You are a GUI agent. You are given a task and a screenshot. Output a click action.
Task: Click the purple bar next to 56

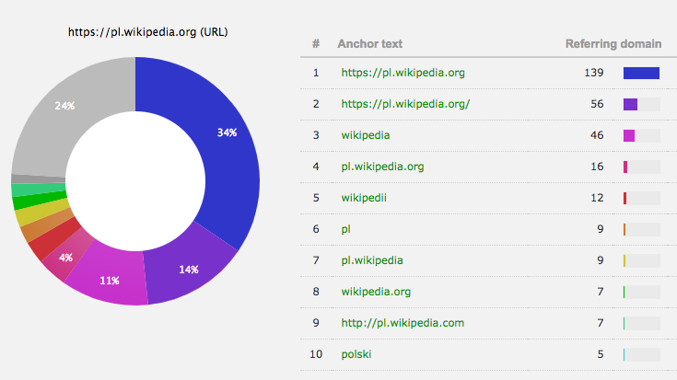(x=631, y=104)
